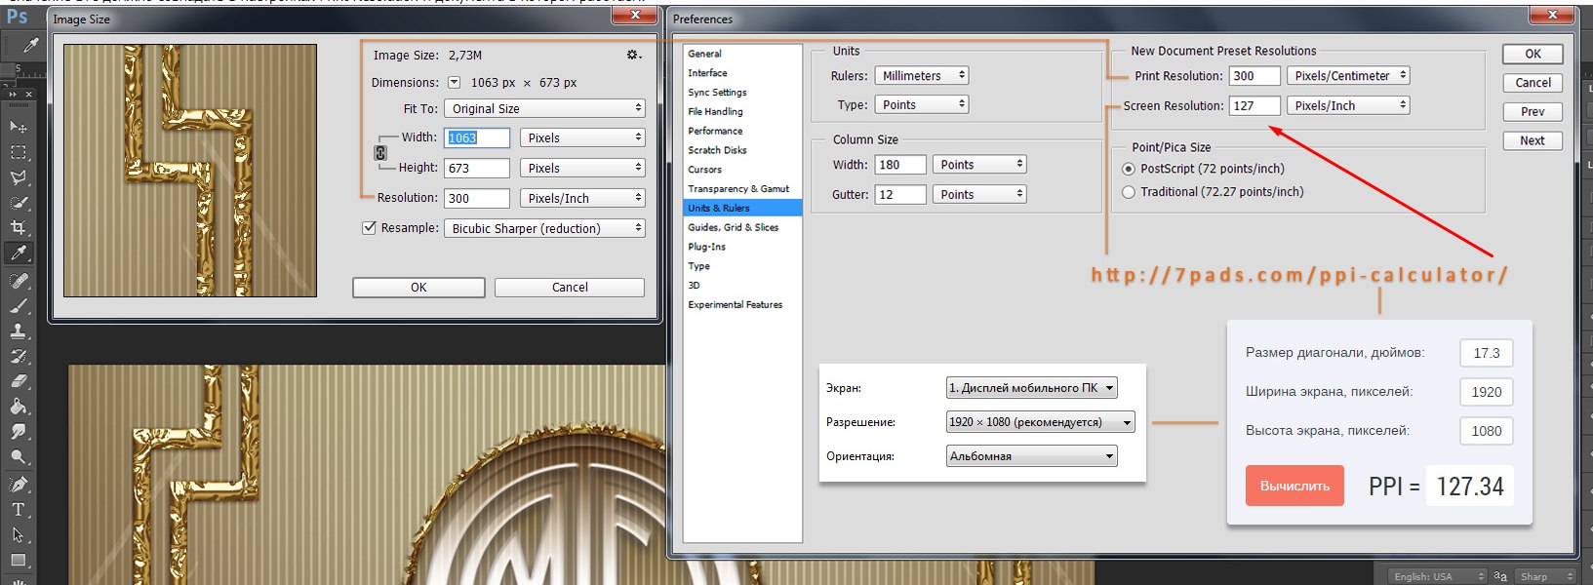Select the Smudge tool
Viewport: 1593px width, 585px height.
click(18, 432)
